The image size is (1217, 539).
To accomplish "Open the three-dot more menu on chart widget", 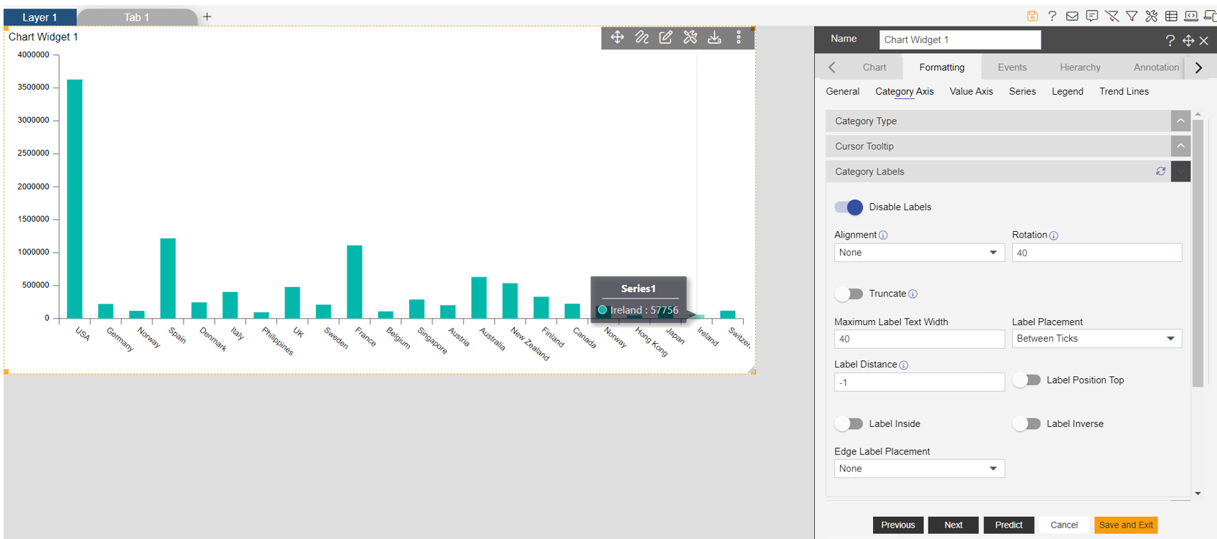I will [739, 37].
